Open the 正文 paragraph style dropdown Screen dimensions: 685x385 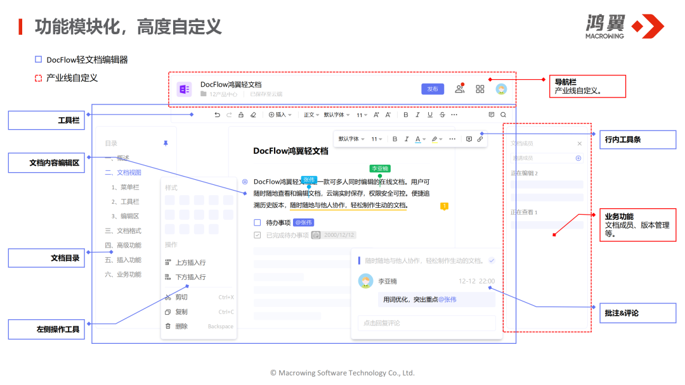(311, 115)
